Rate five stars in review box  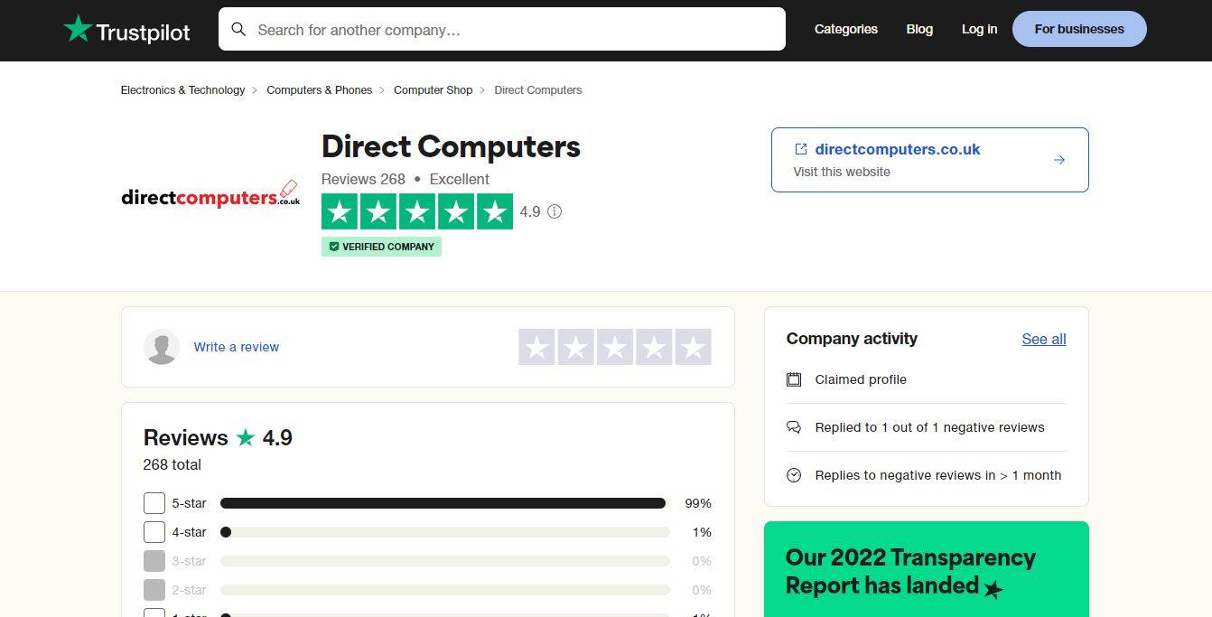pyautogui.click(x=694, y=347)
